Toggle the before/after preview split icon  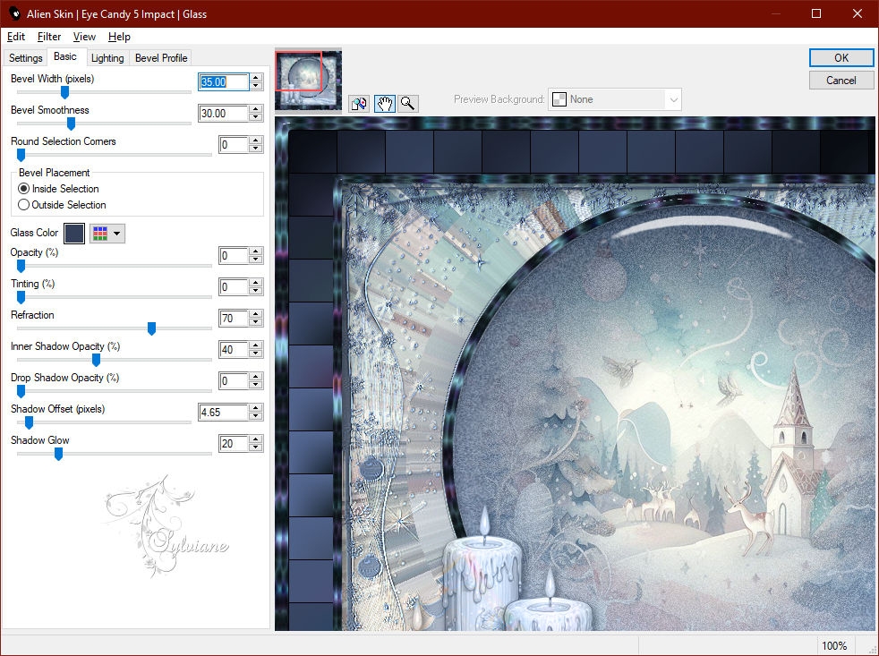point(359,103)
